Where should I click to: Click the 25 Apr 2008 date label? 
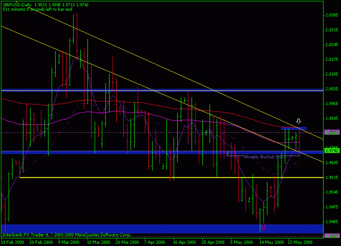(213, 242)
